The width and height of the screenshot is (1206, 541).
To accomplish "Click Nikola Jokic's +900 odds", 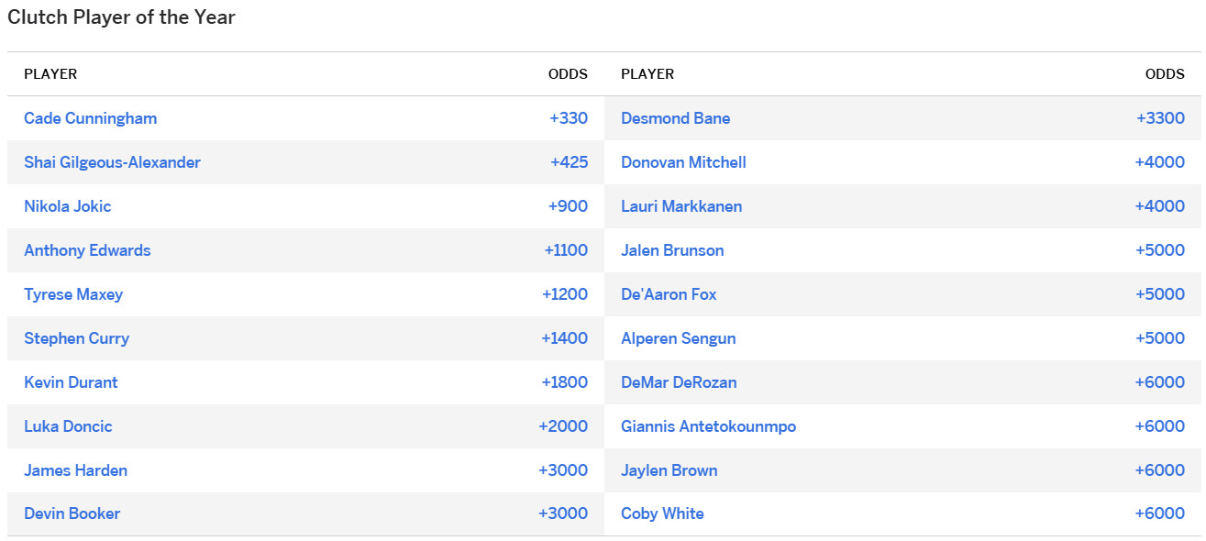I will [x=568, y=206].
